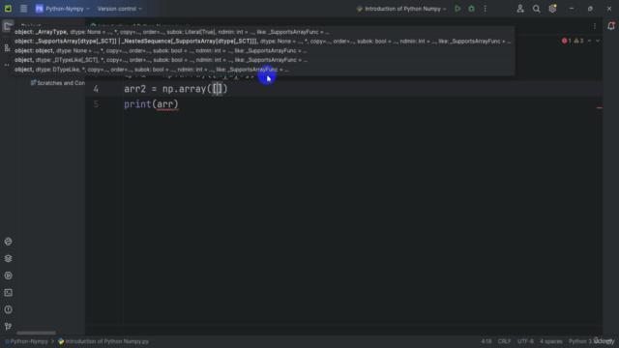This screenshot has height=348, width=619.
Task: Open the Structure tool window icon
Action: point(7,48)
